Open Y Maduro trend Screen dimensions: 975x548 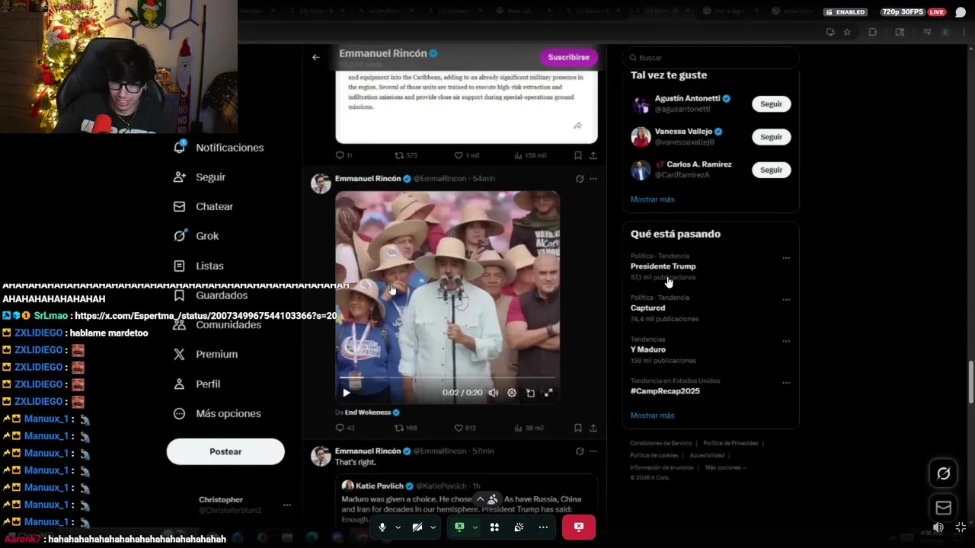click(647, 350)
